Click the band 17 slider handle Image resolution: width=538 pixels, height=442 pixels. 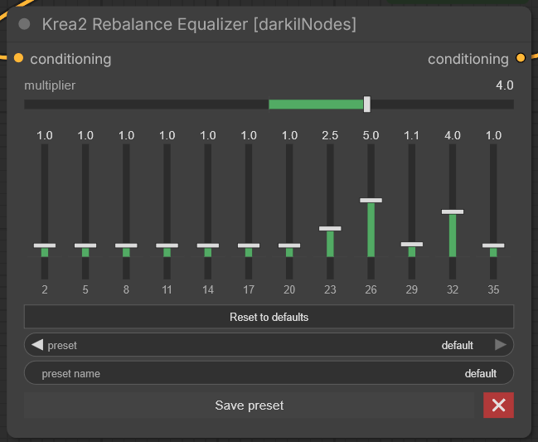click(249, 245)
